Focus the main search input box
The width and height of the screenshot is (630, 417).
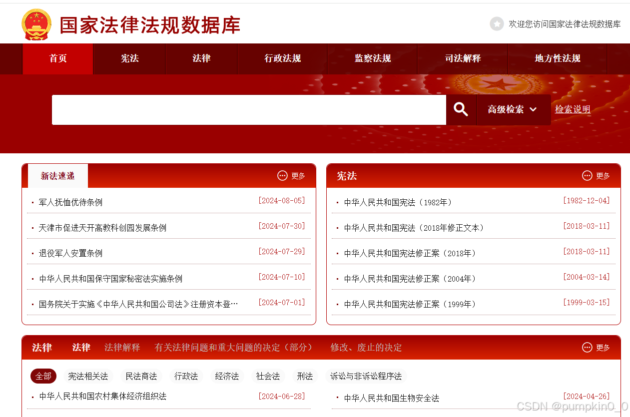click(x=249, y=110)
